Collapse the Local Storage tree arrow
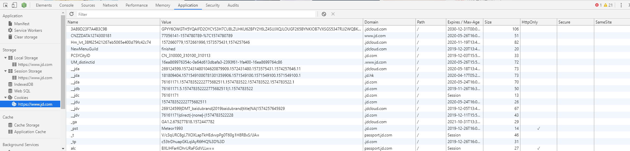The image size is (630, 151). (5, 58)
